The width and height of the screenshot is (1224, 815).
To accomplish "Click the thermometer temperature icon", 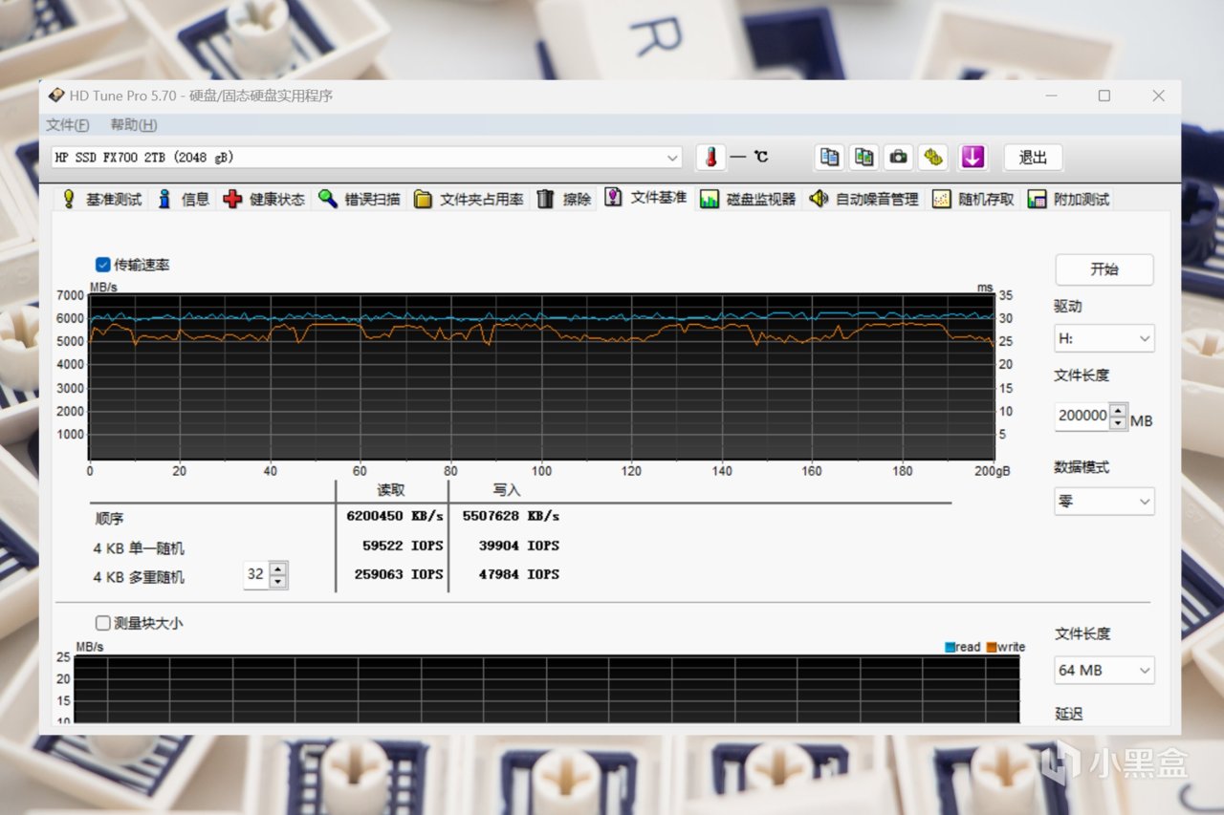I will 710,158.
